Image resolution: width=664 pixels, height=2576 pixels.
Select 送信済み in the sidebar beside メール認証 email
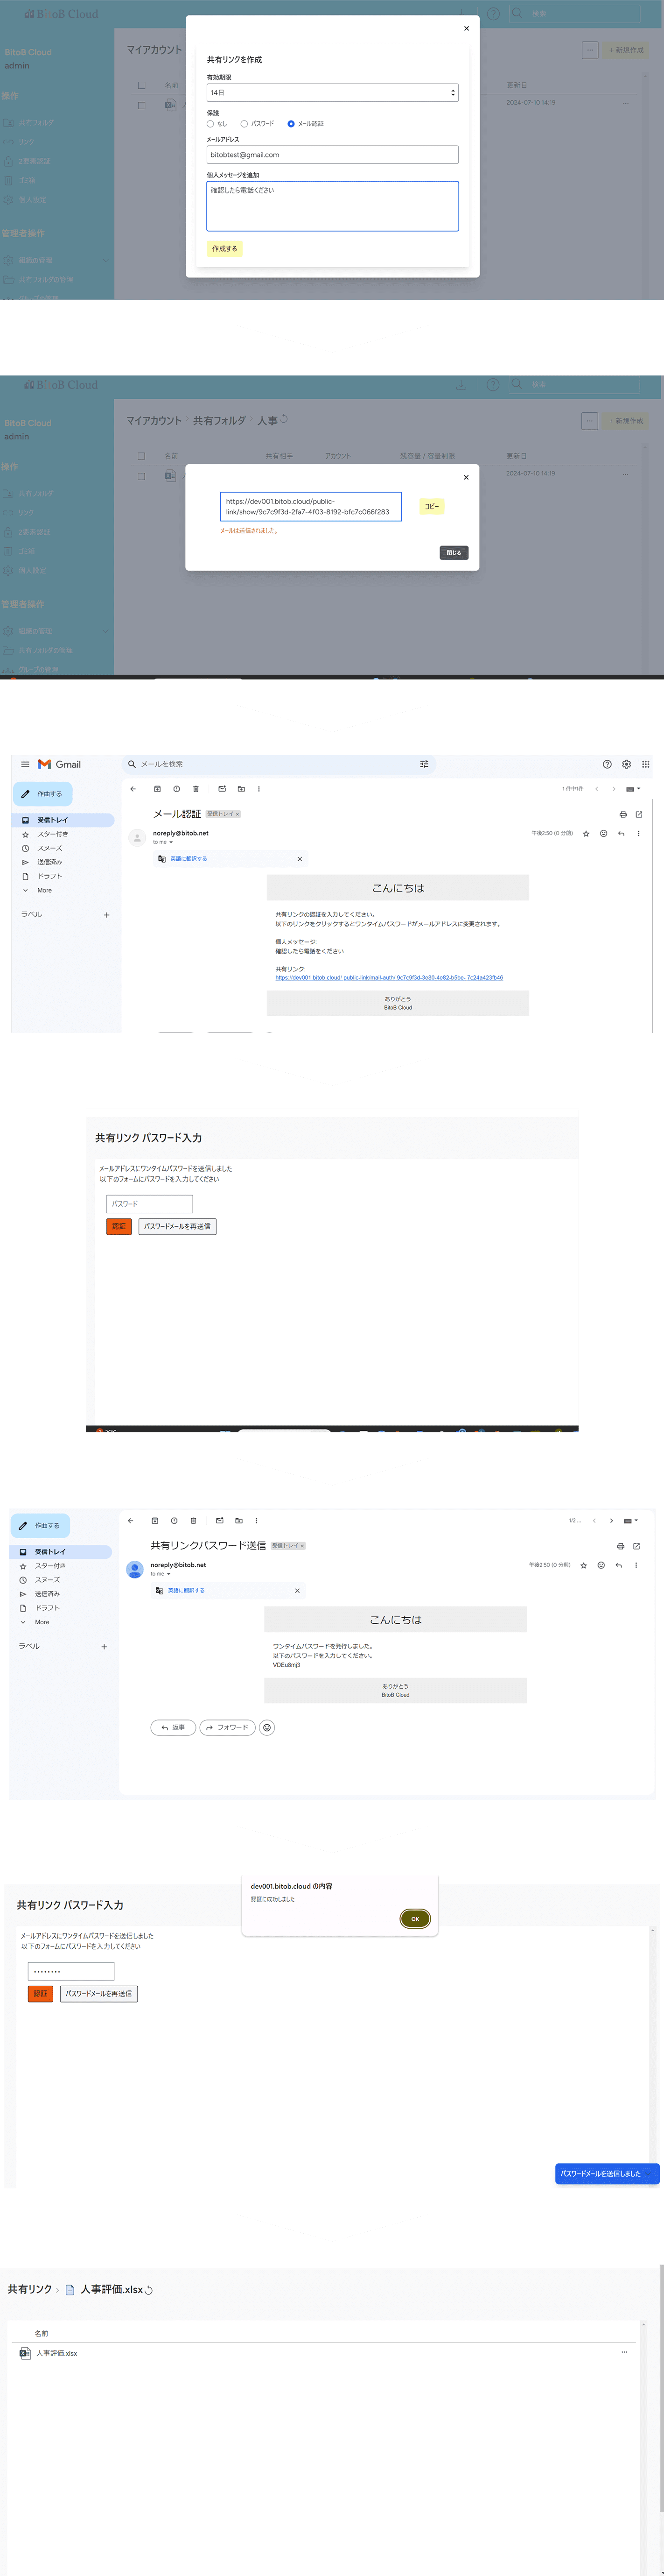coord(50,862)
